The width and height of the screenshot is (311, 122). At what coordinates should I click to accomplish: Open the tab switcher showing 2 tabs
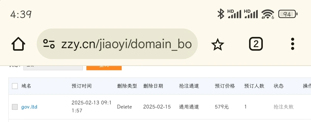click(256, 44)
